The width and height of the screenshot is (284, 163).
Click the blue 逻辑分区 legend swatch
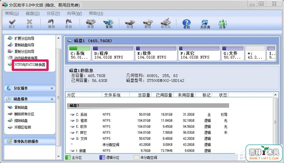(102, 157)
